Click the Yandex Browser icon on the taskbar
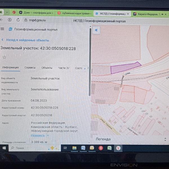The image size is (169, 169). pyautogui.click(x=118, y=148)
